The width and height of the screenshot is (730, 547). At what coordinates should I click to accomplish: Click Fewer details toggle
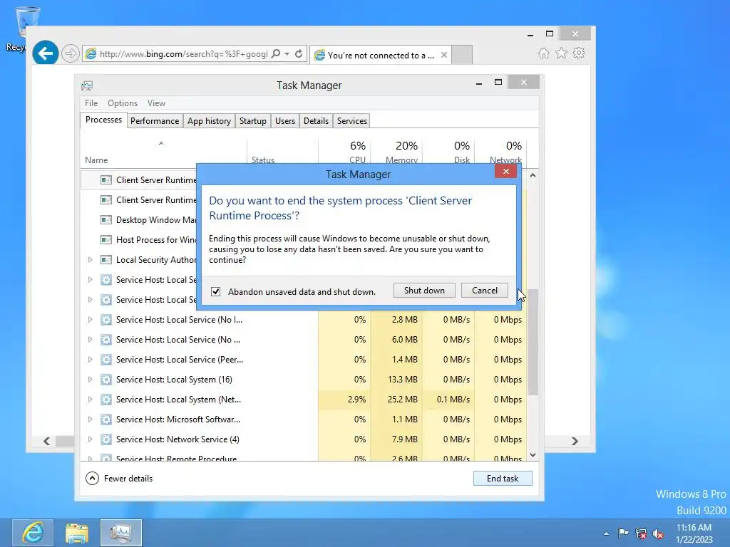click(119, 478)
